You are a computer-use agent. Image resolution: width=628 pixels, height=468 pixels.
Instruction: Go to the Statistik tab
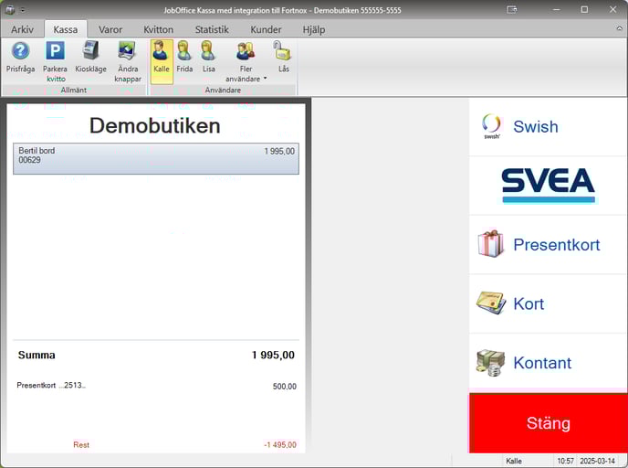(x=212, y=29)
